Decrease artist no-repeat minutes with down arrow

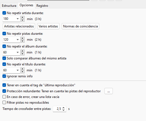coord(23,20)
